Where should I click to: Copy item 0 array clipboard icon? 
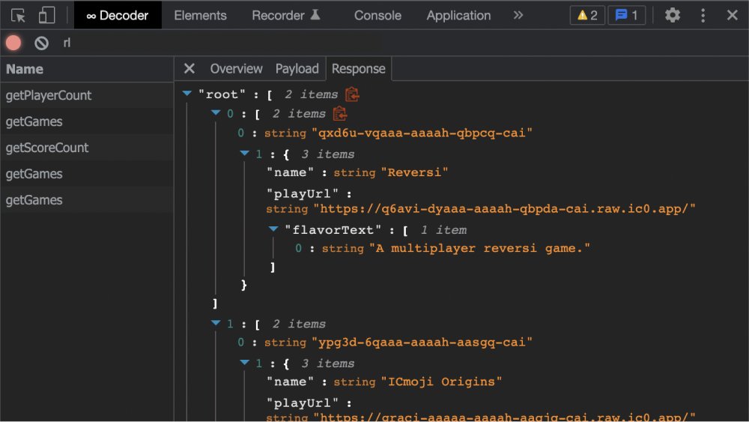pyautogui.click(x=339, y=114)
